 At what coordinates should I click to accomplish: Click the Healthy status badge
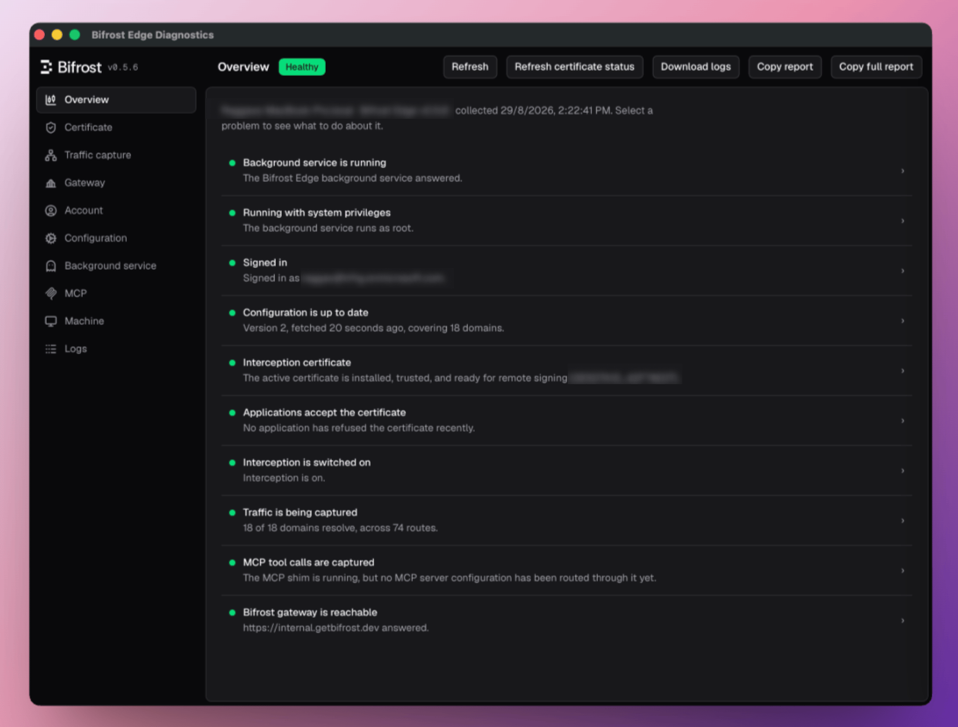pos(302,67)
